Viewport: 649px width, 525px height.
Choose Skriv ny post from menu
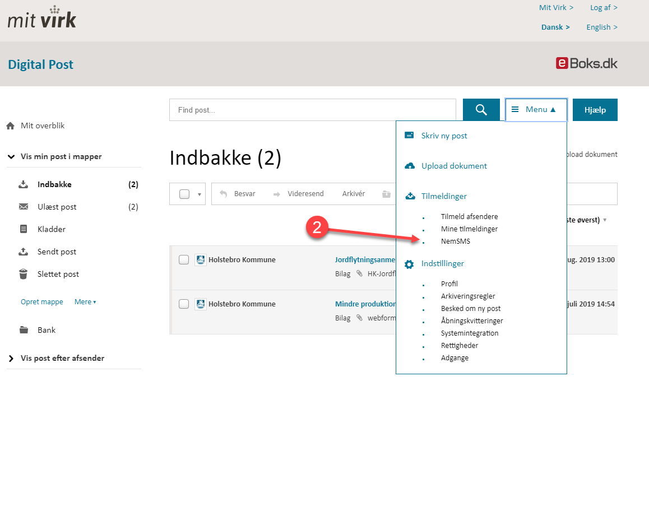coord(444,136)
